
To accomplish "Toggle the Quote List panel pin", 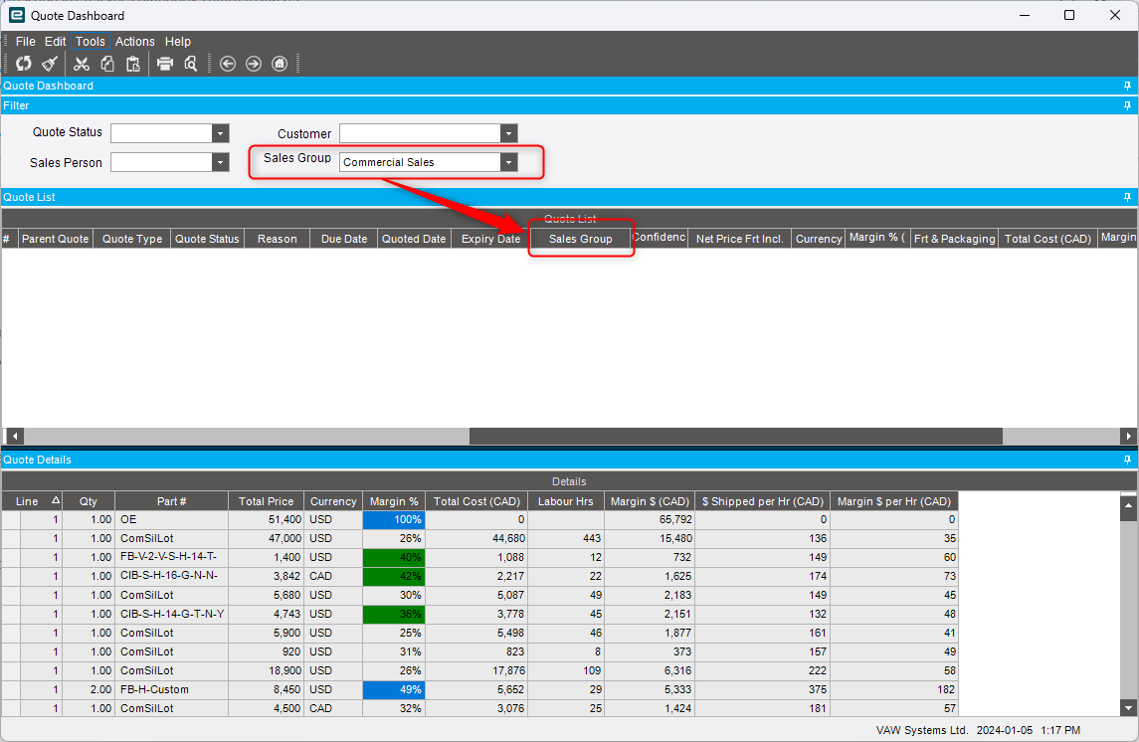I will click(x=1126, y=197).
